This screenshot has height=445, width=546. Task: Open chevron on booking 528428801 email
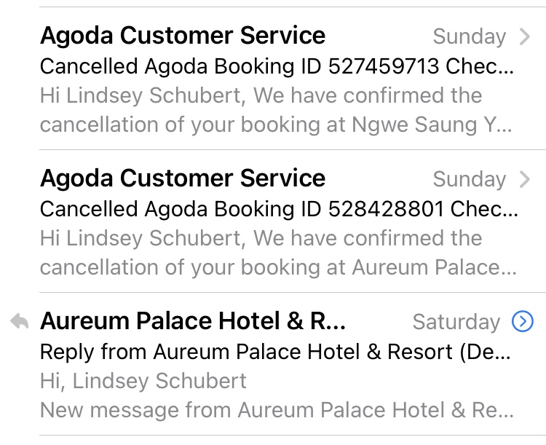[x=524, y=179]
